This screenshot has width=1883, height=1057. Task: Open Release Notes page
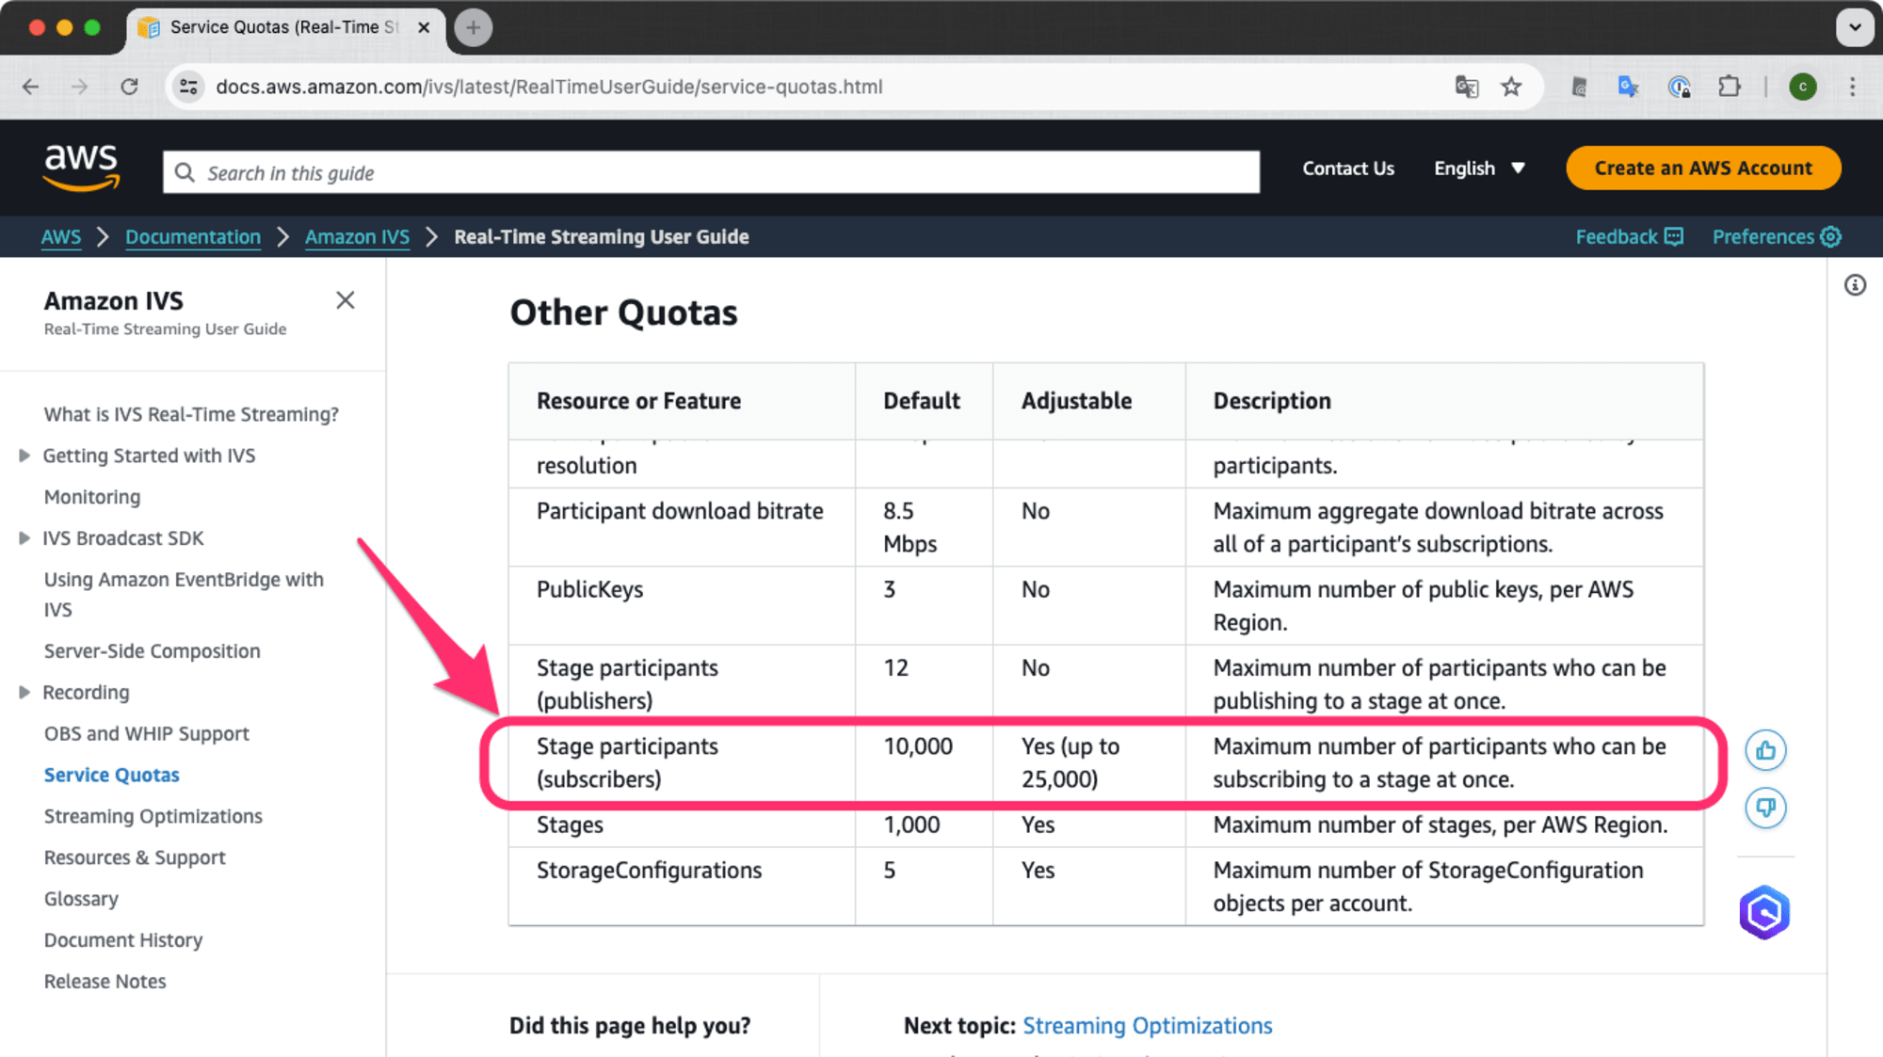[x=105, y=982]
